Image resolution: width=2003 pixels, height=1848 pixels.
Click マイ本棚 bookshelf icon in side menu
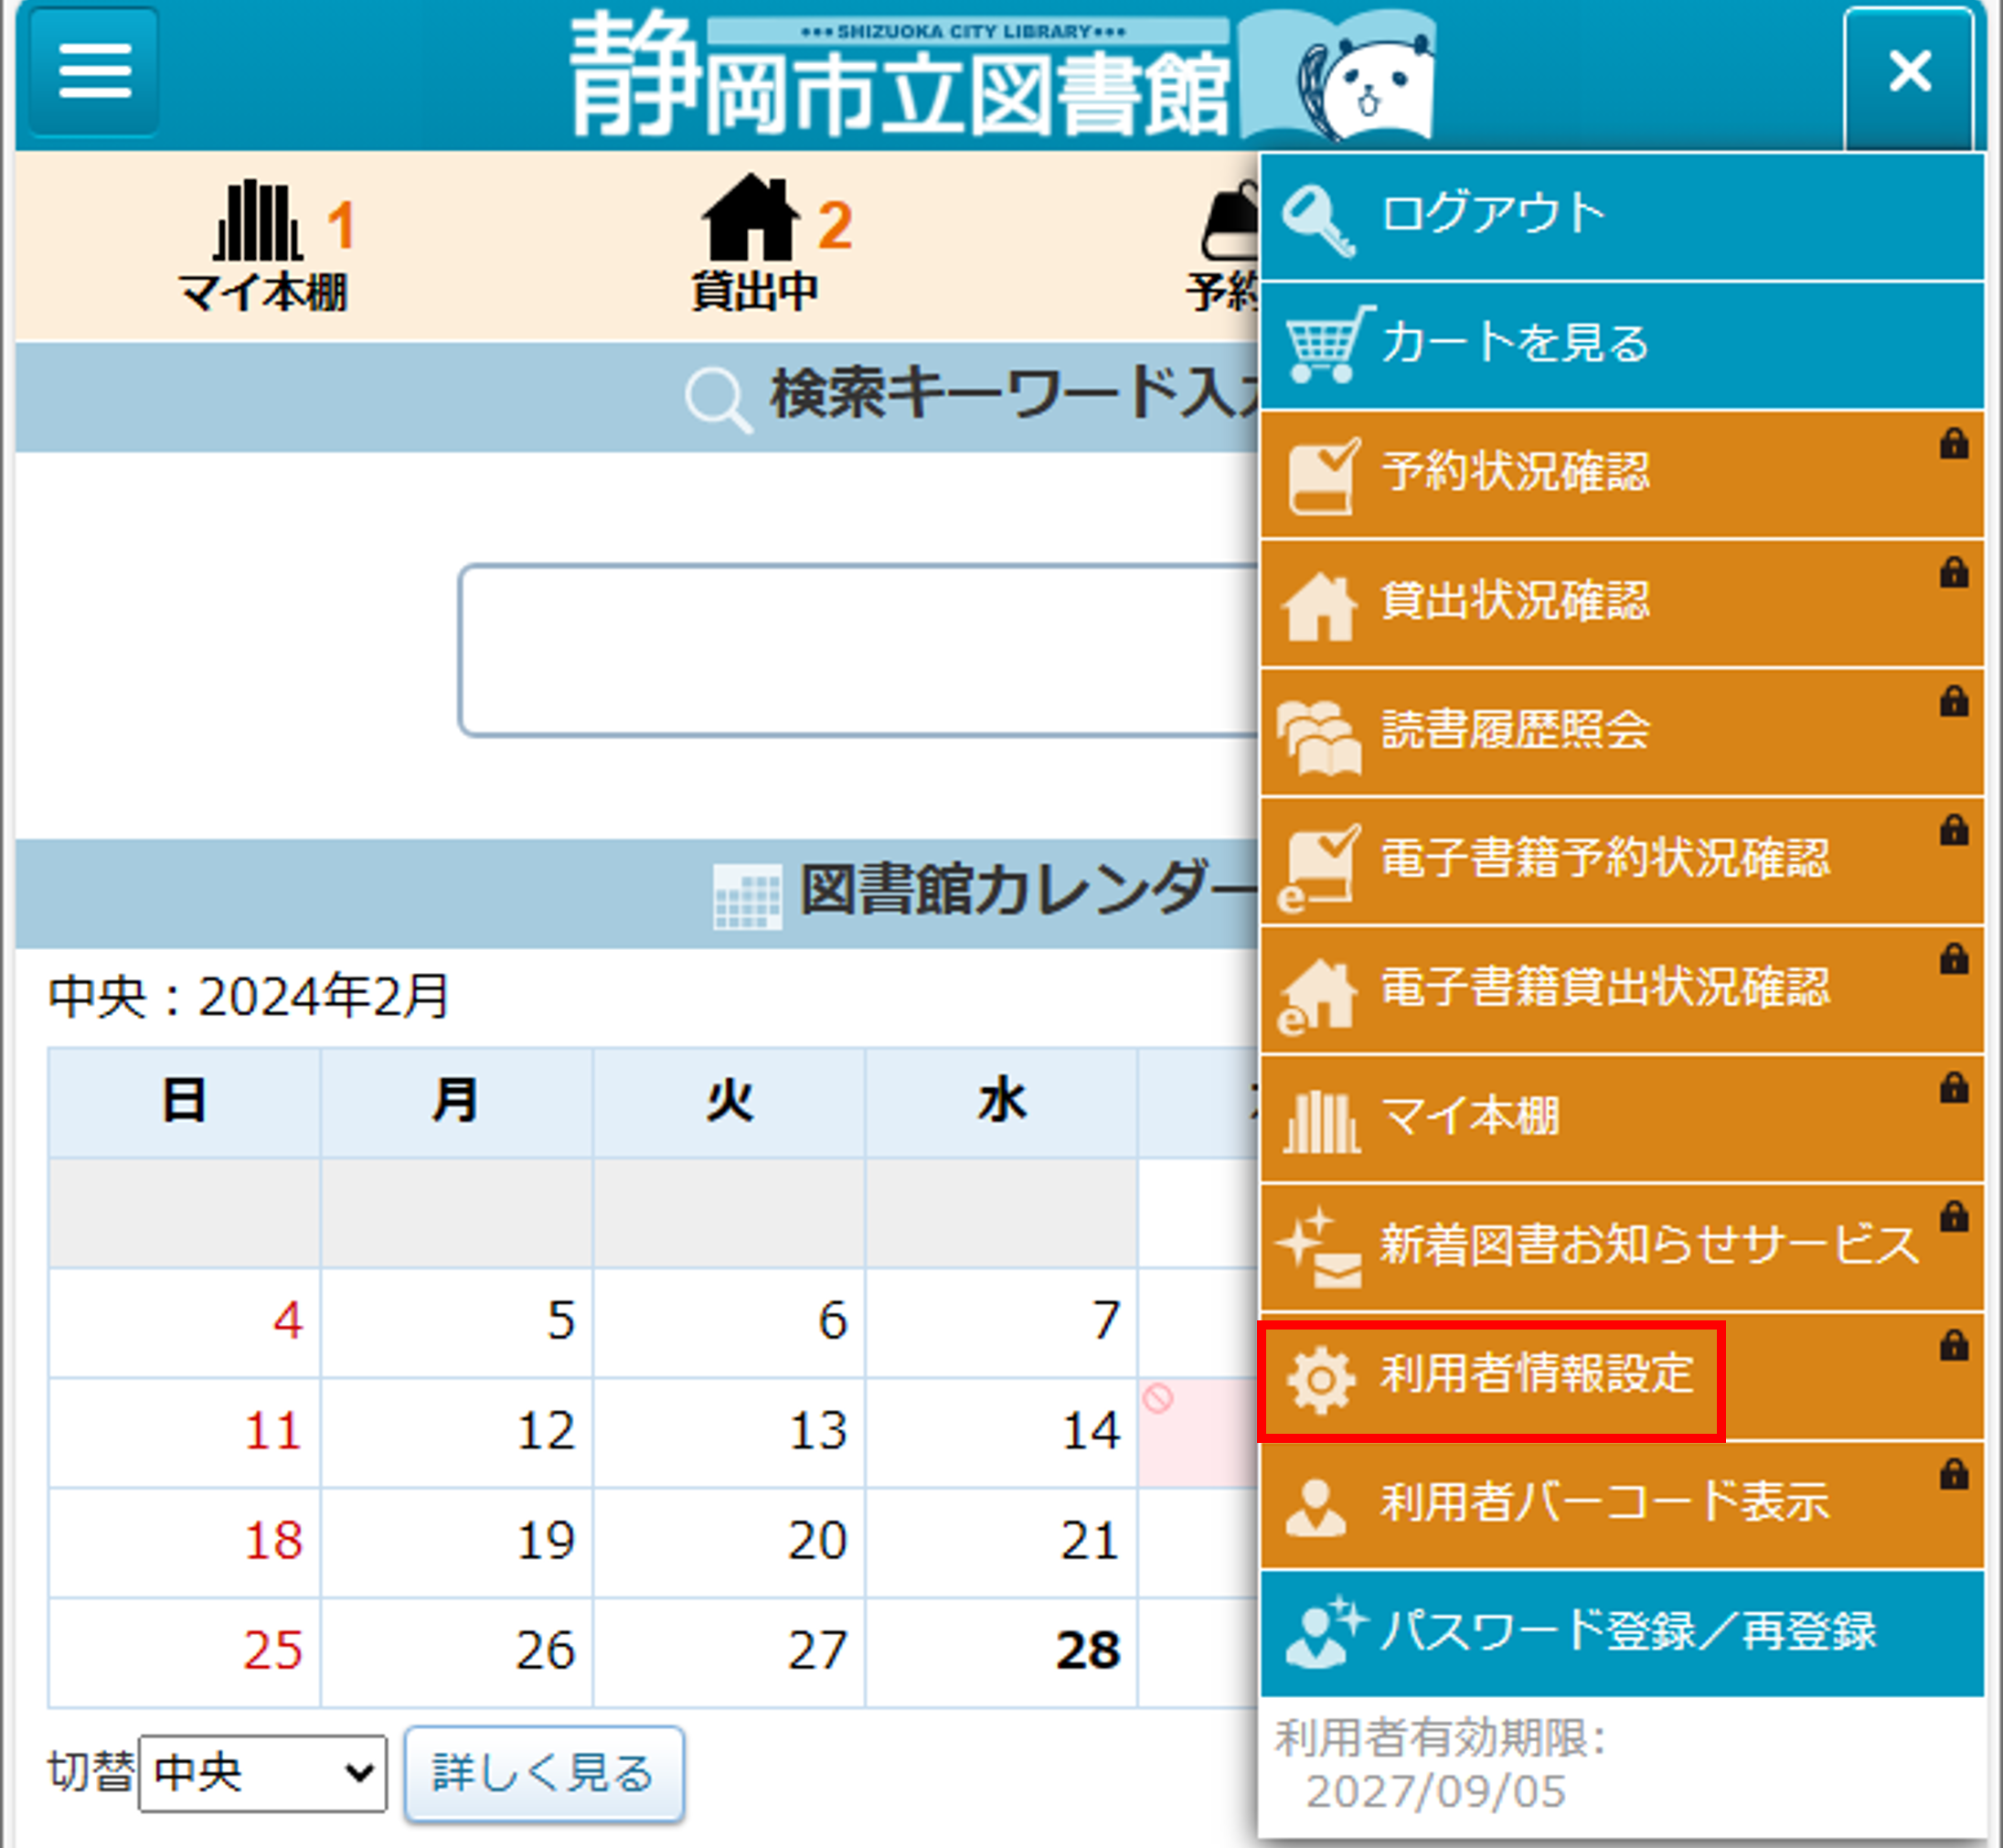[1320, 1122]
